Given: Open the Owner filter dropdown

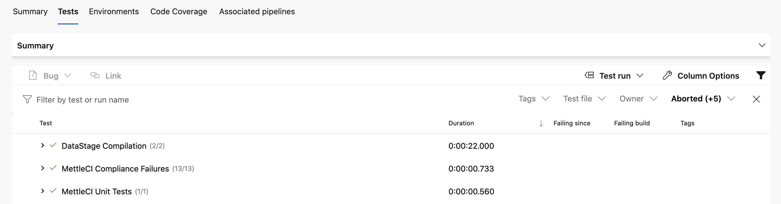Looking at the screenshot, I should click(x=638, y=99).
